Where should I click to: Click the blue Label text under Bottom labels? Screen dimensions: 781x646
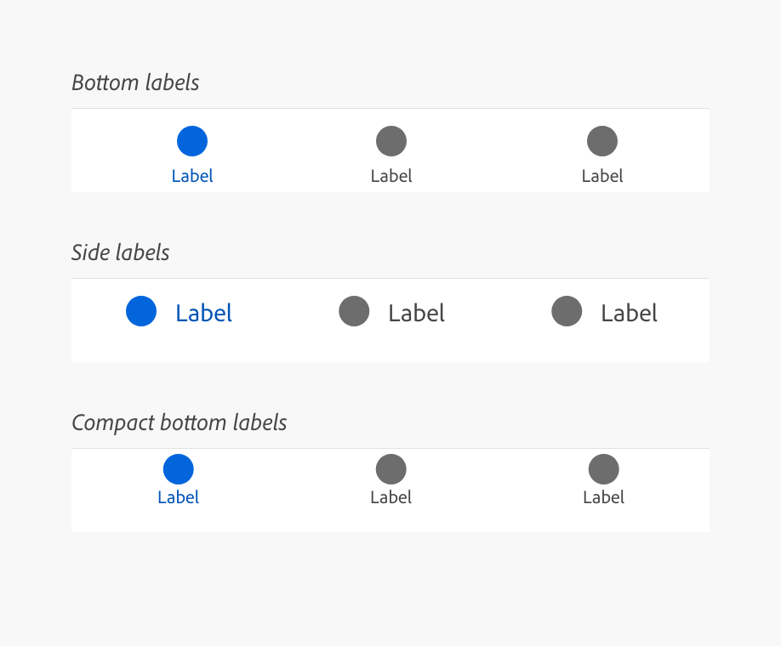tap(192, 176)
